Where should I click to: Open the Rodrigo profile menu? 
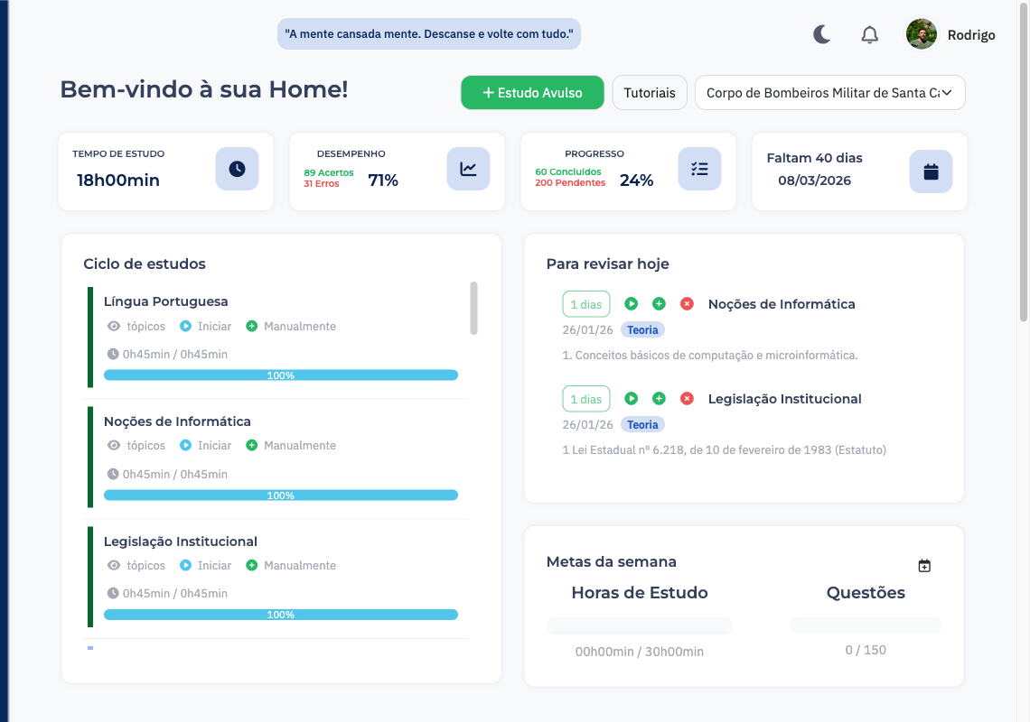950,35
